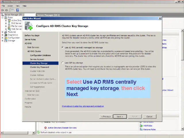Expand the Storage tree node

tap(3, 41)
